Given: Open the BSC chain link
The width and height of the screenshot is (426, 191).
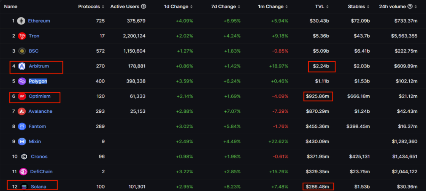Looking at the screenshot, I should pyautogui.click(x=34, y=51).
